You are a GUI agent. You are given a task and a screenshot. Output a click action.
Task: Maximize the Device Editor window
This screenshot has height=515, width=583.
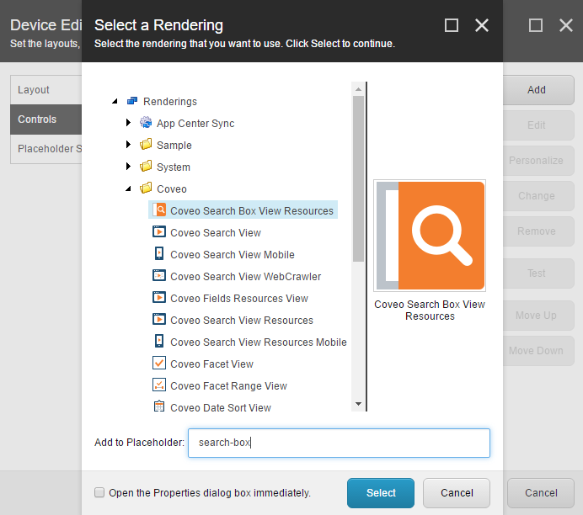536,25
